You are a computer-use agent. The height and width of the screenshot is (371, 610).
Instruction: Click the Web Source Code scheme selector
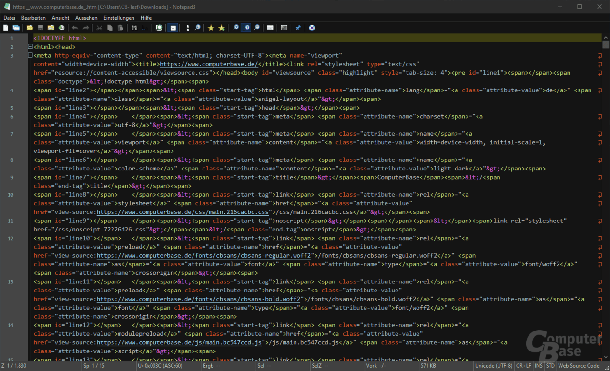[579, 366]
